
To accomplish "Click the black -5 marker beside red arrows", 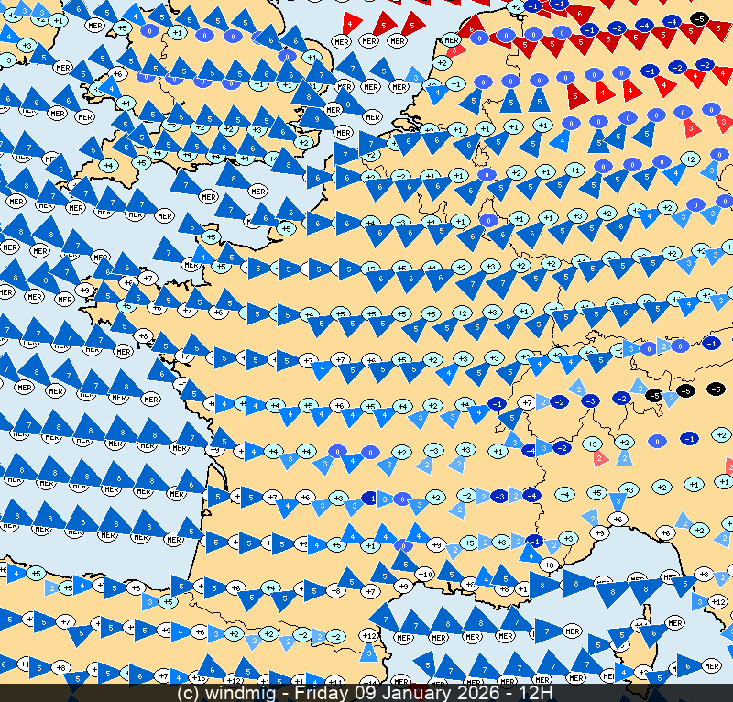I will [700, 18].
